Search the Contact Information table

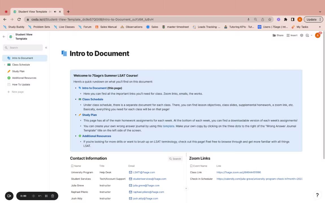175,159
